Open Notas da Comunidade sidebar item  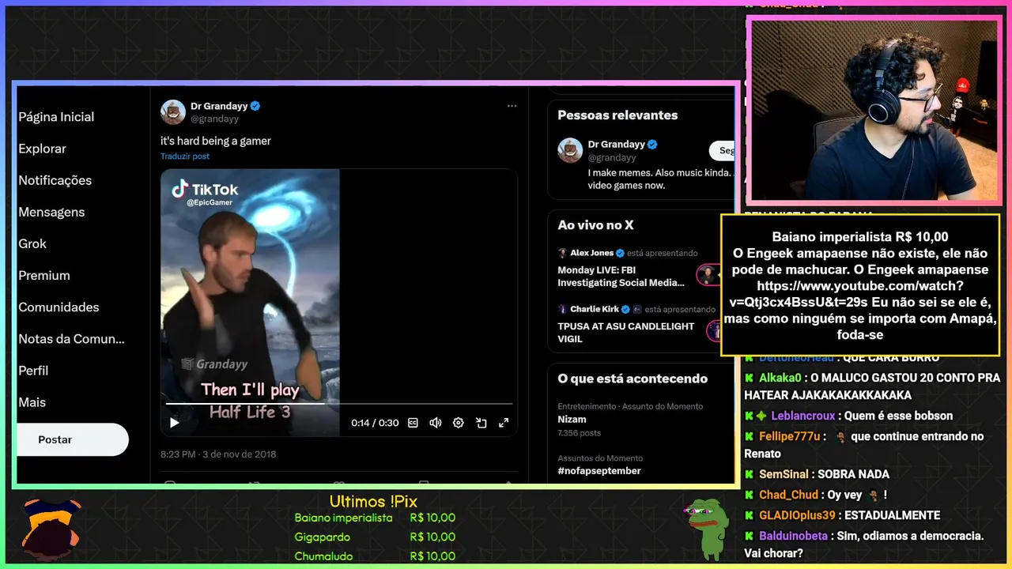point(72,338)
